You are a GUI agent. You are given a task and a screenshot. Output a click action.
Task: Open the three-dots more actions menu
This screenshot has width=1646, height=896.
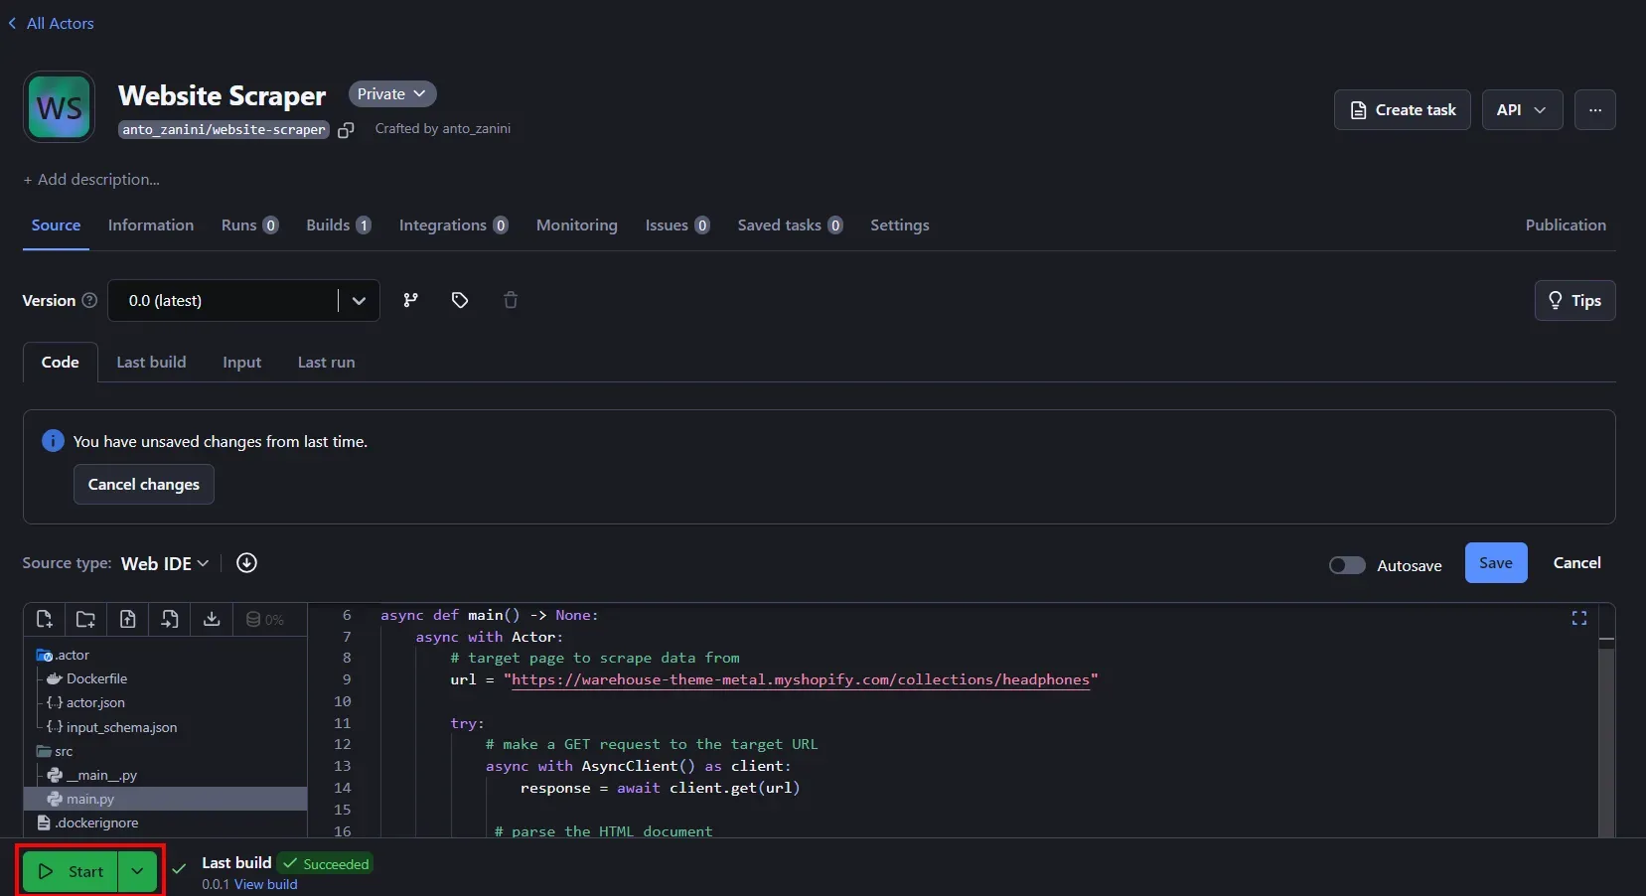point(1595,110)
